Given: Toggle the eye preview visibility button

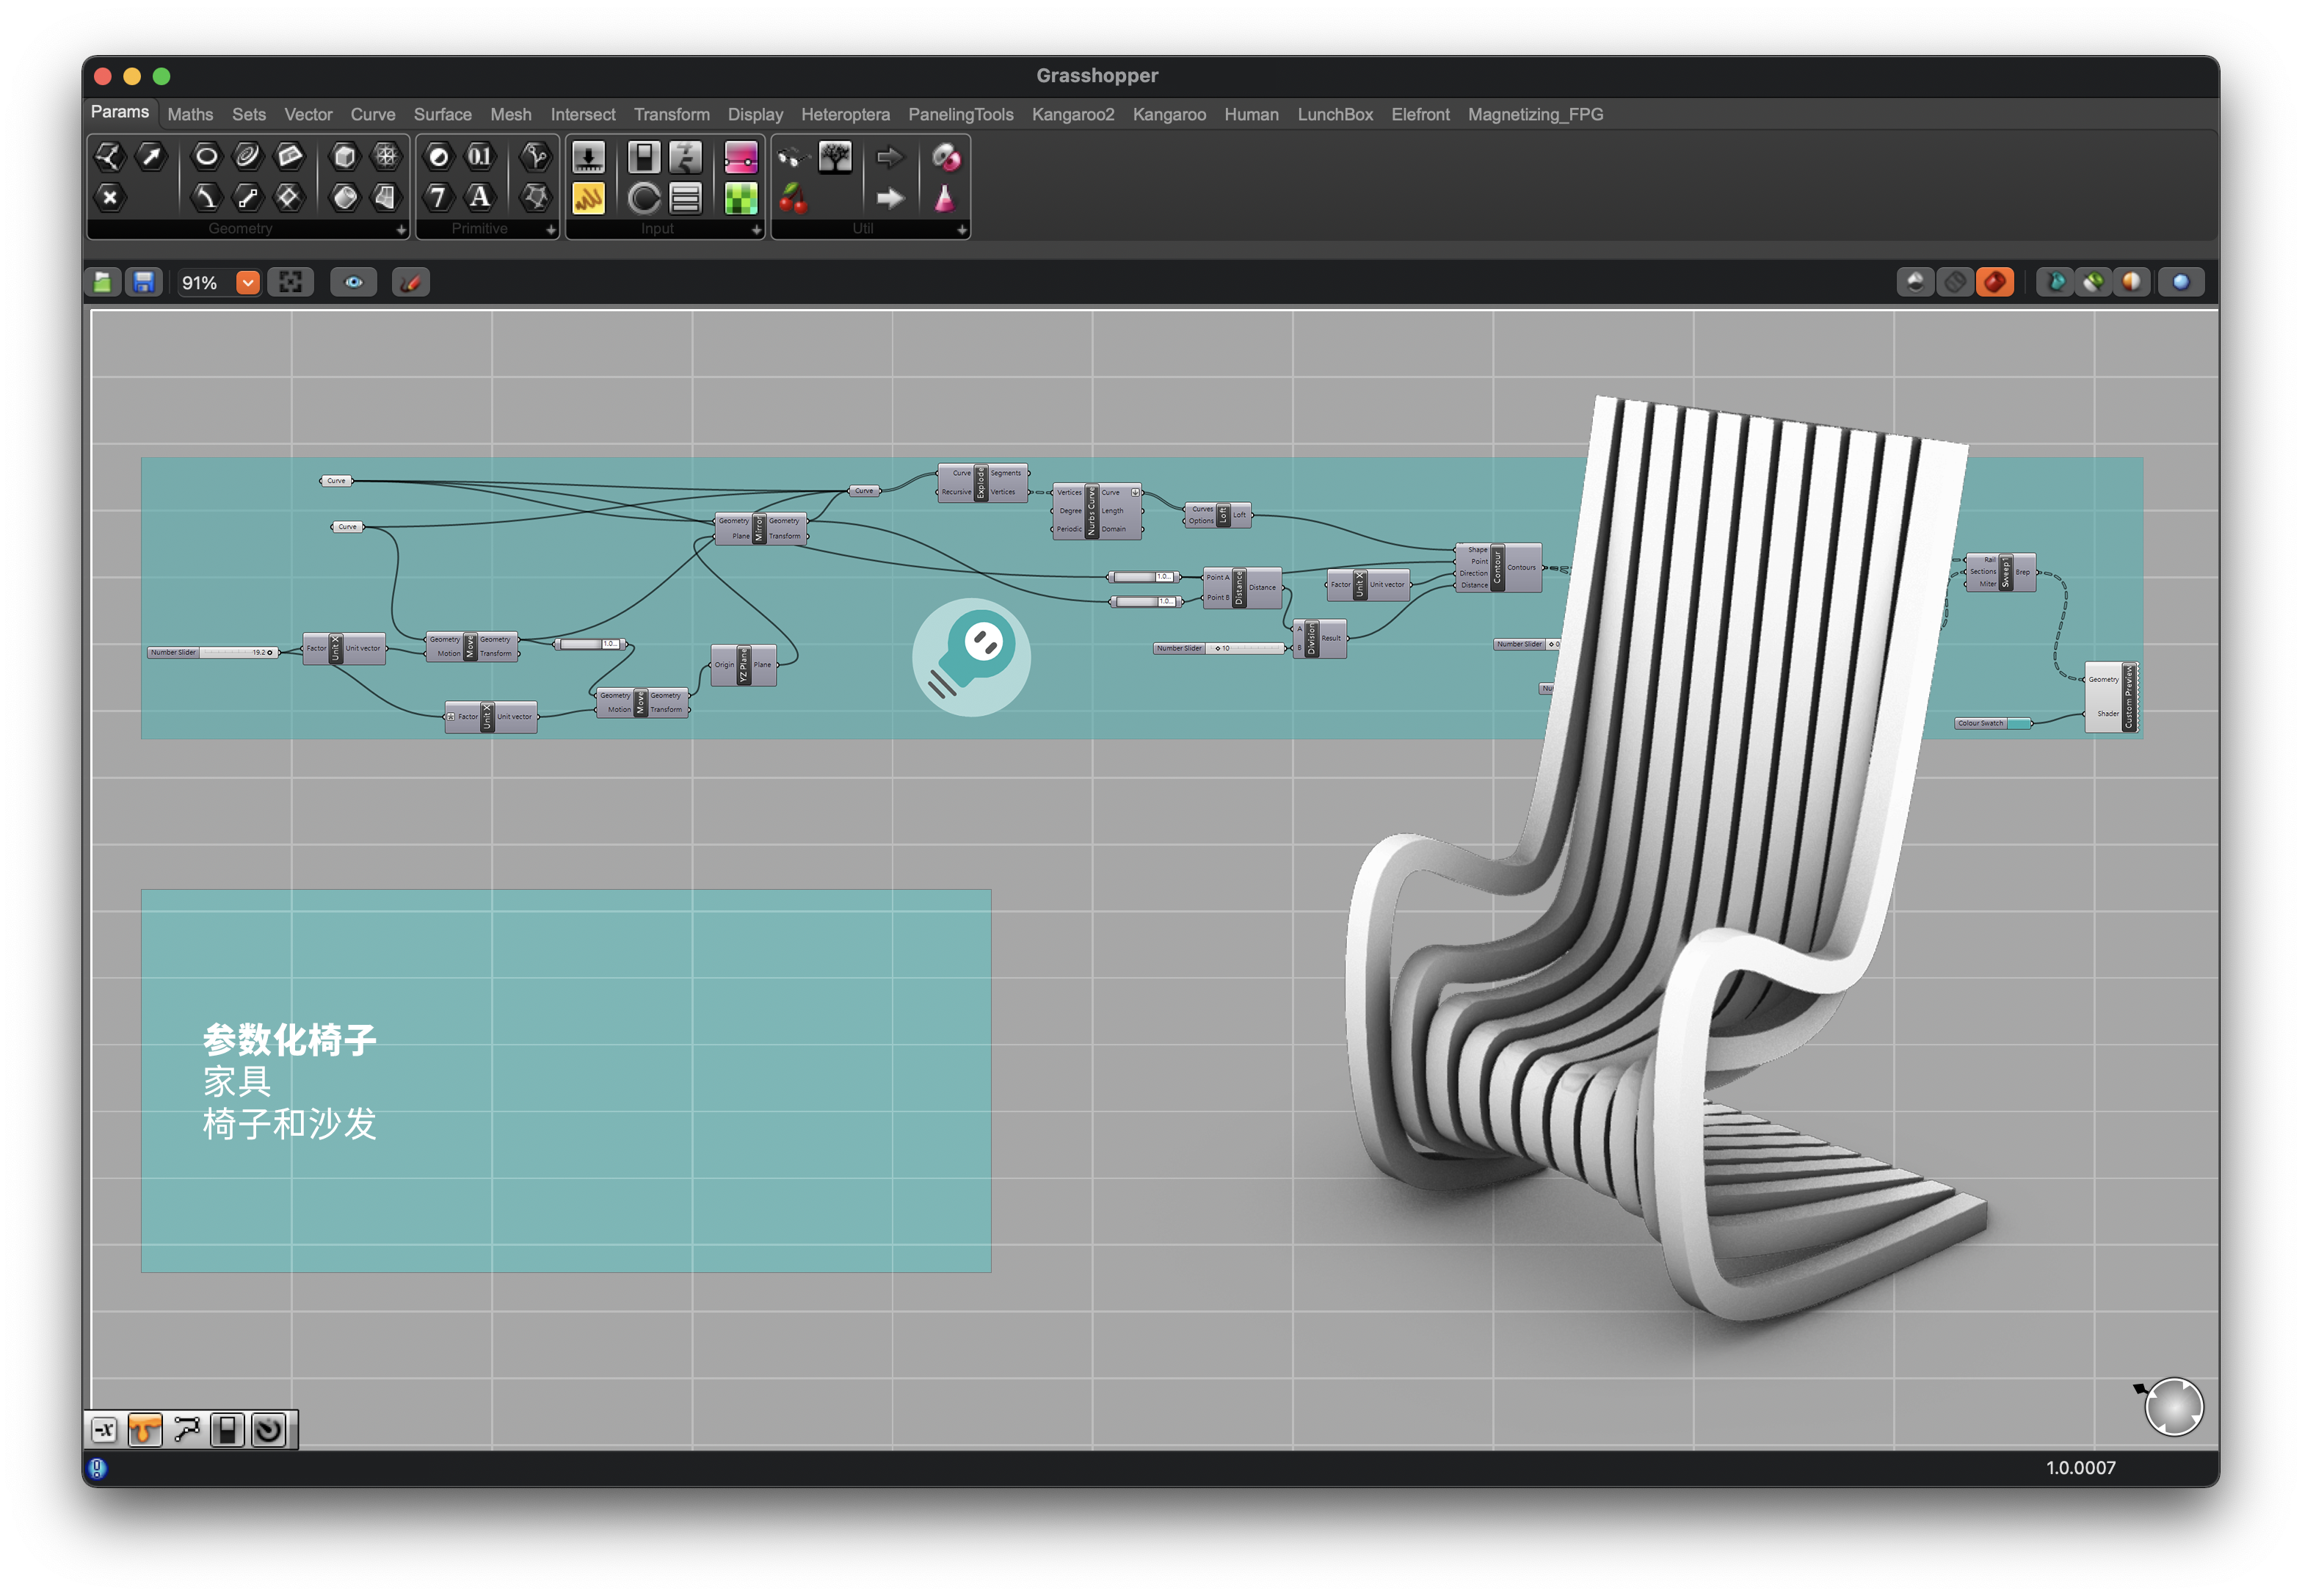Looking at the screenshot, I should tap(354, 283).
